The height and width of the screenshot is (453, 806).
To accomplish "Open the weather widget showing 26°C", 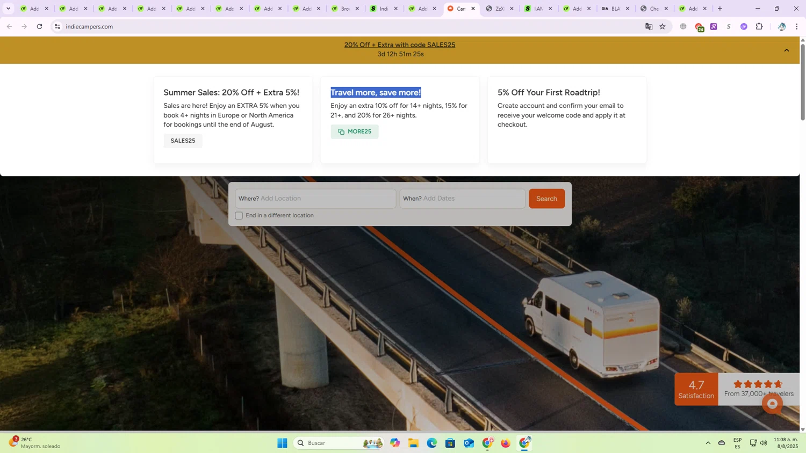I will point(35,443).
